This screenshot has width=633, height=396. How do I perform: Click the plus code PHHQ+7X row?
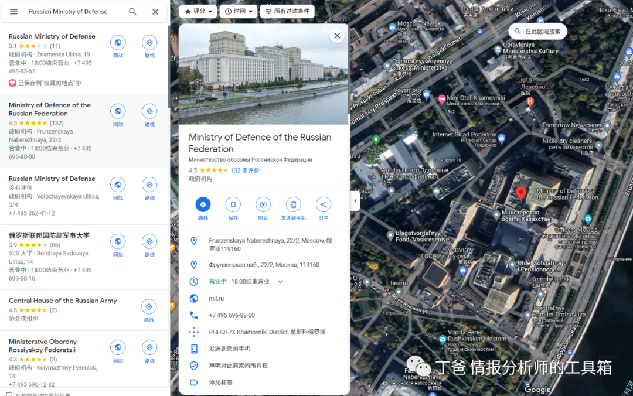pyautogui.click(x=264, y=332)
